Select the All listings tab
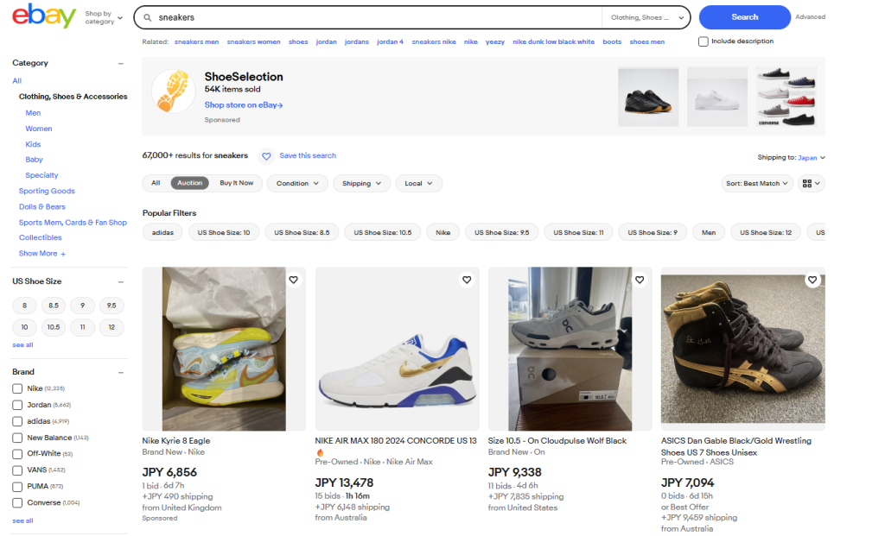The width and height of the screenshot is (885, 536). 156,183
